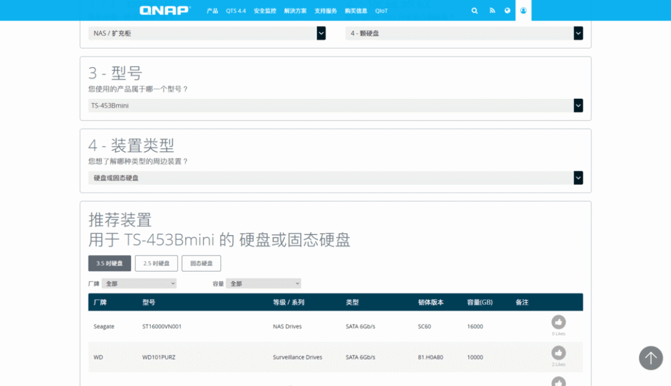Click the 10000 capacity cell
Viewport: 671px width, 386px height.
coord(475,357)
